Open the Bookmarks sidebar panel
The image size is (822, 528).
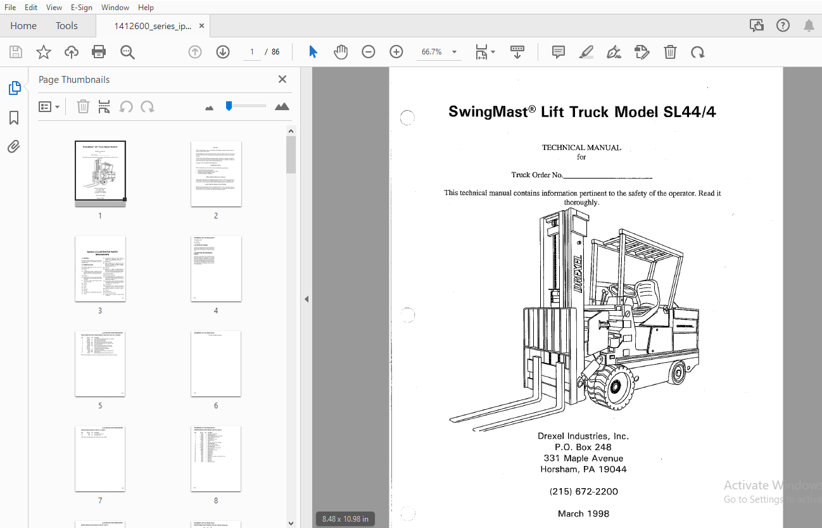tap(14, 118)
